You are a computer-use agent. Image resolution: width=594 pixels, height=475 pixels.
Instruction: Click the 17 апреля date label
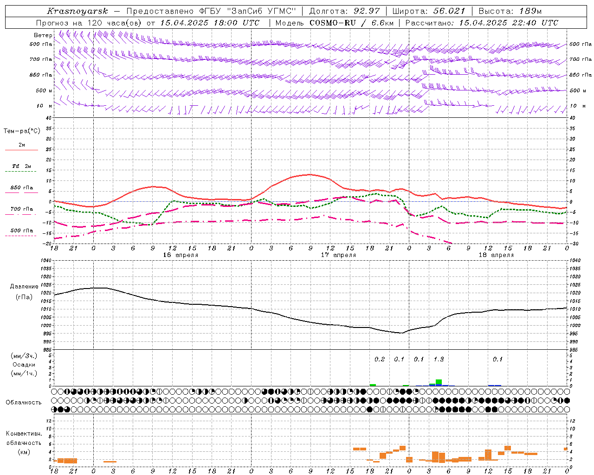click(x=338, y=255)
